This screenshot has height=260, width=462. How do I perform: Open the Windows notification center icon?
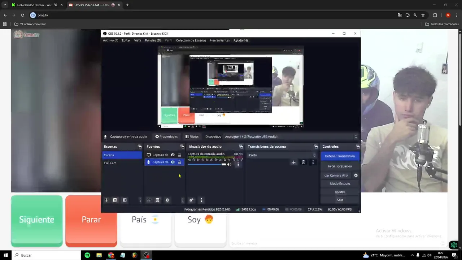coord(454,255)
